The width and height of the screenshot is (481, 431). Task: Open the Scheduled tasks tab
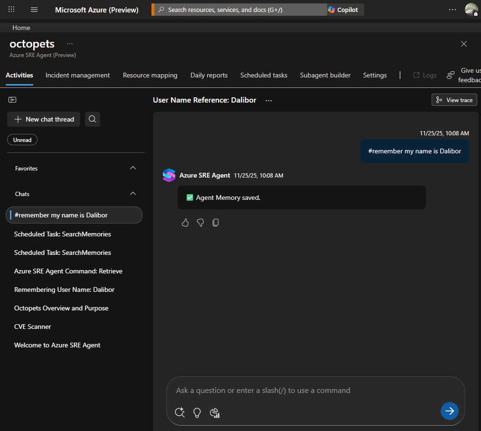pos(264,75)
